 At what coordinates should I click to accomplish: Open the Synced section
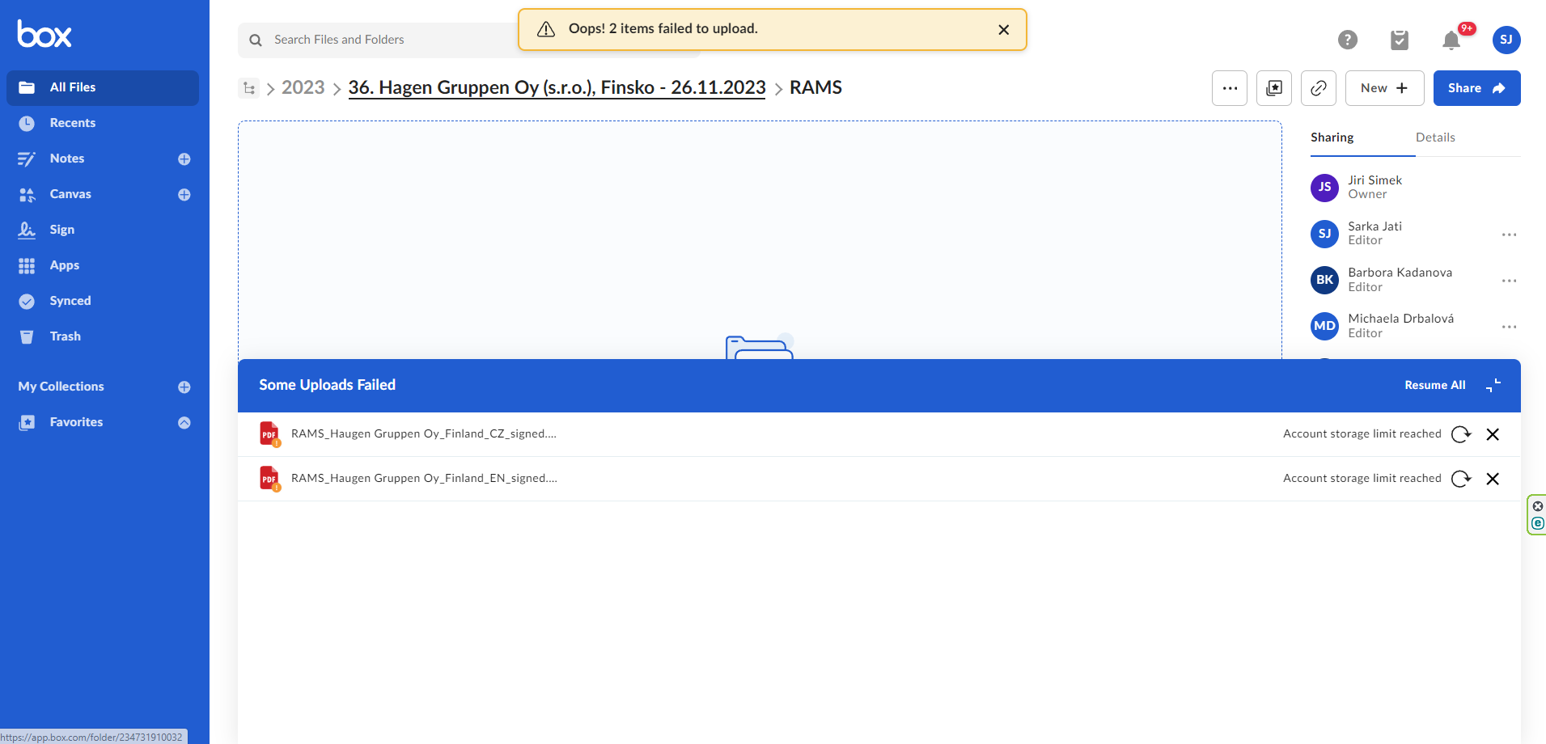pos(70,301)
